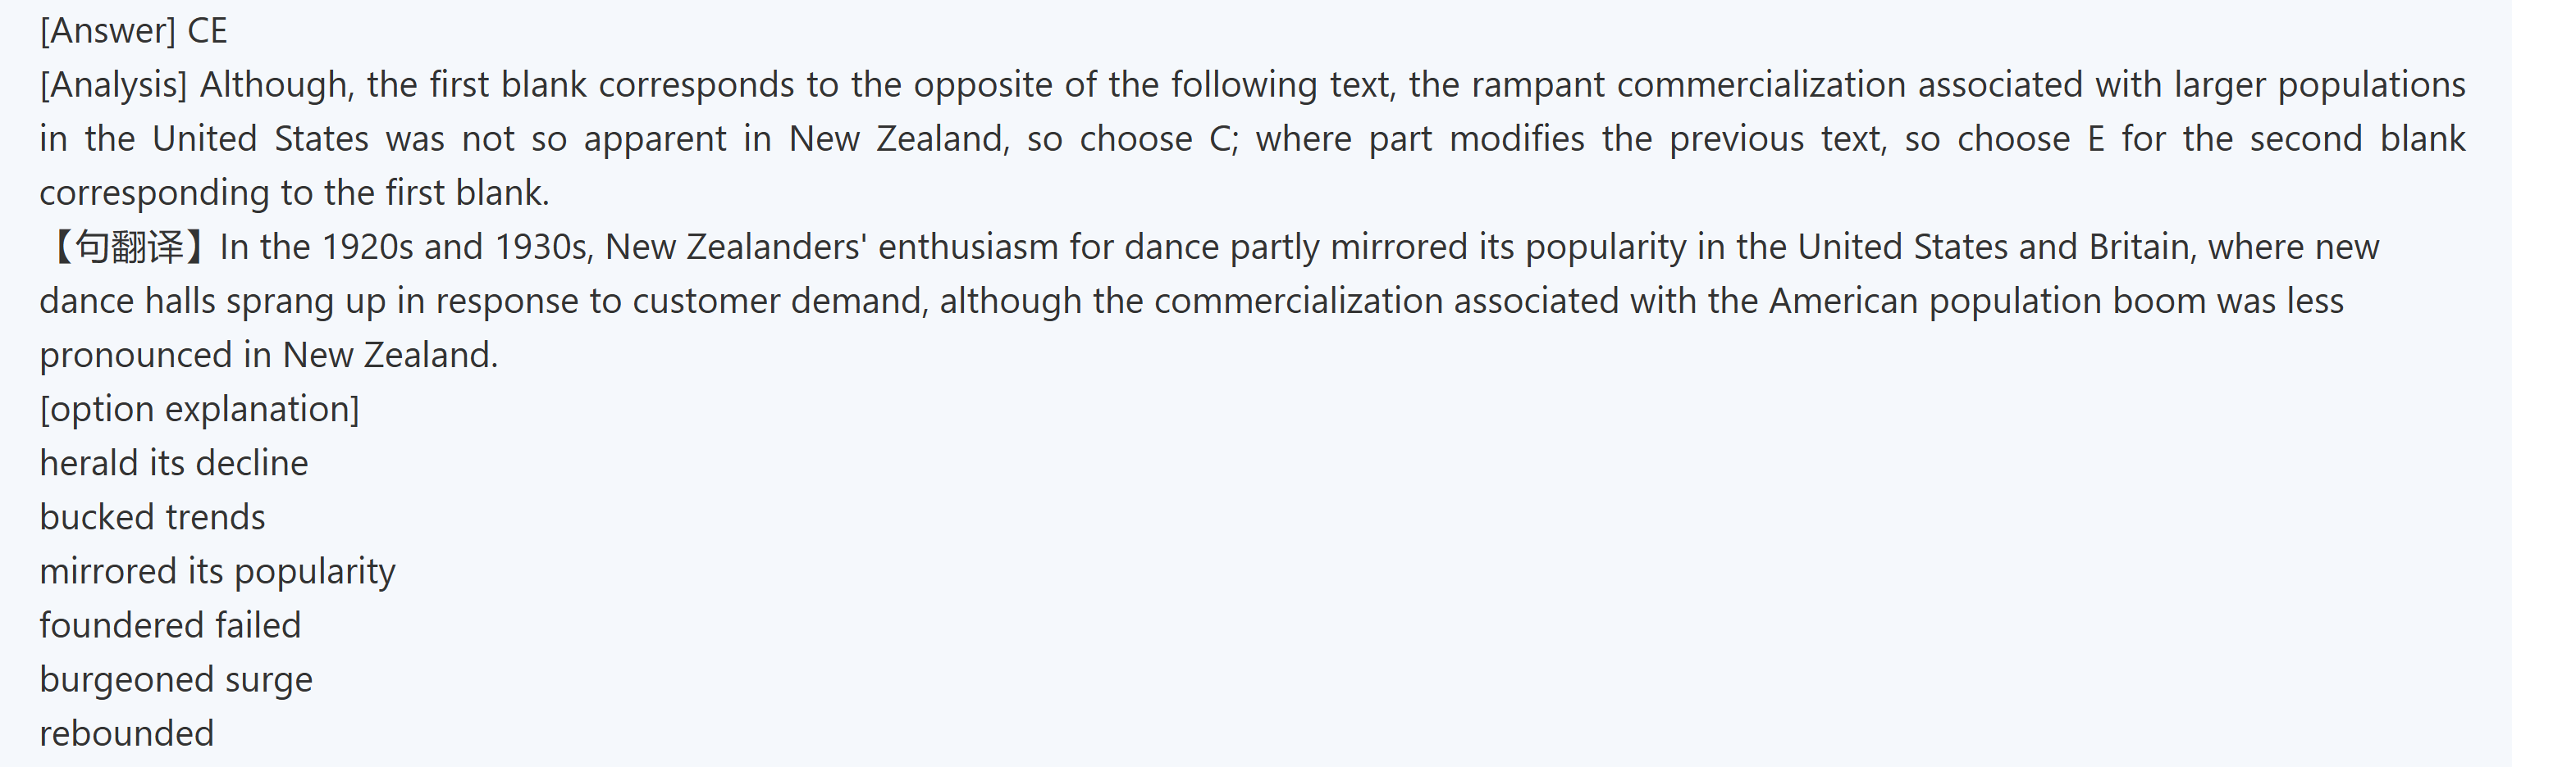Select the option "foundered failed"
The height and width of the screenshot is (767, 2576).
coord(170,625)
